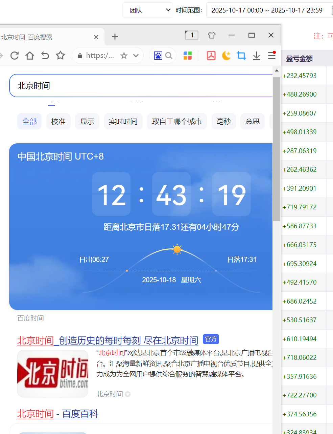Select the 校准 filter tab
333x434 pixels.
pos(58,122)
